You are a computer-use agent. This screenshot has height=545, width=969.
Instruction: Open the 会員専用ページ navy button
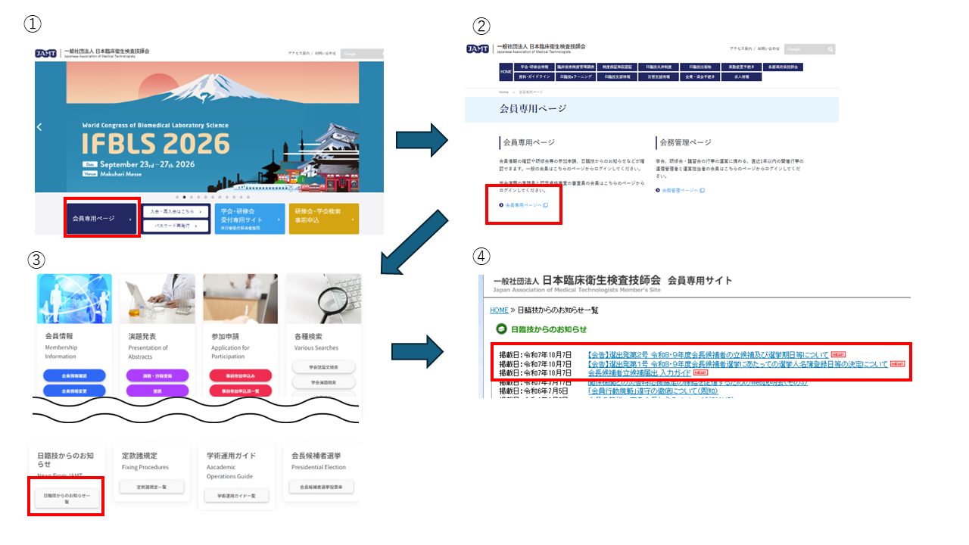101,219
